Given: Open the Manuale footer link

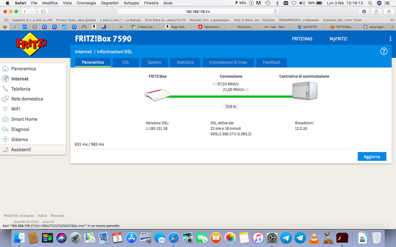Looking at the screenshot, I should click(58, 216).
